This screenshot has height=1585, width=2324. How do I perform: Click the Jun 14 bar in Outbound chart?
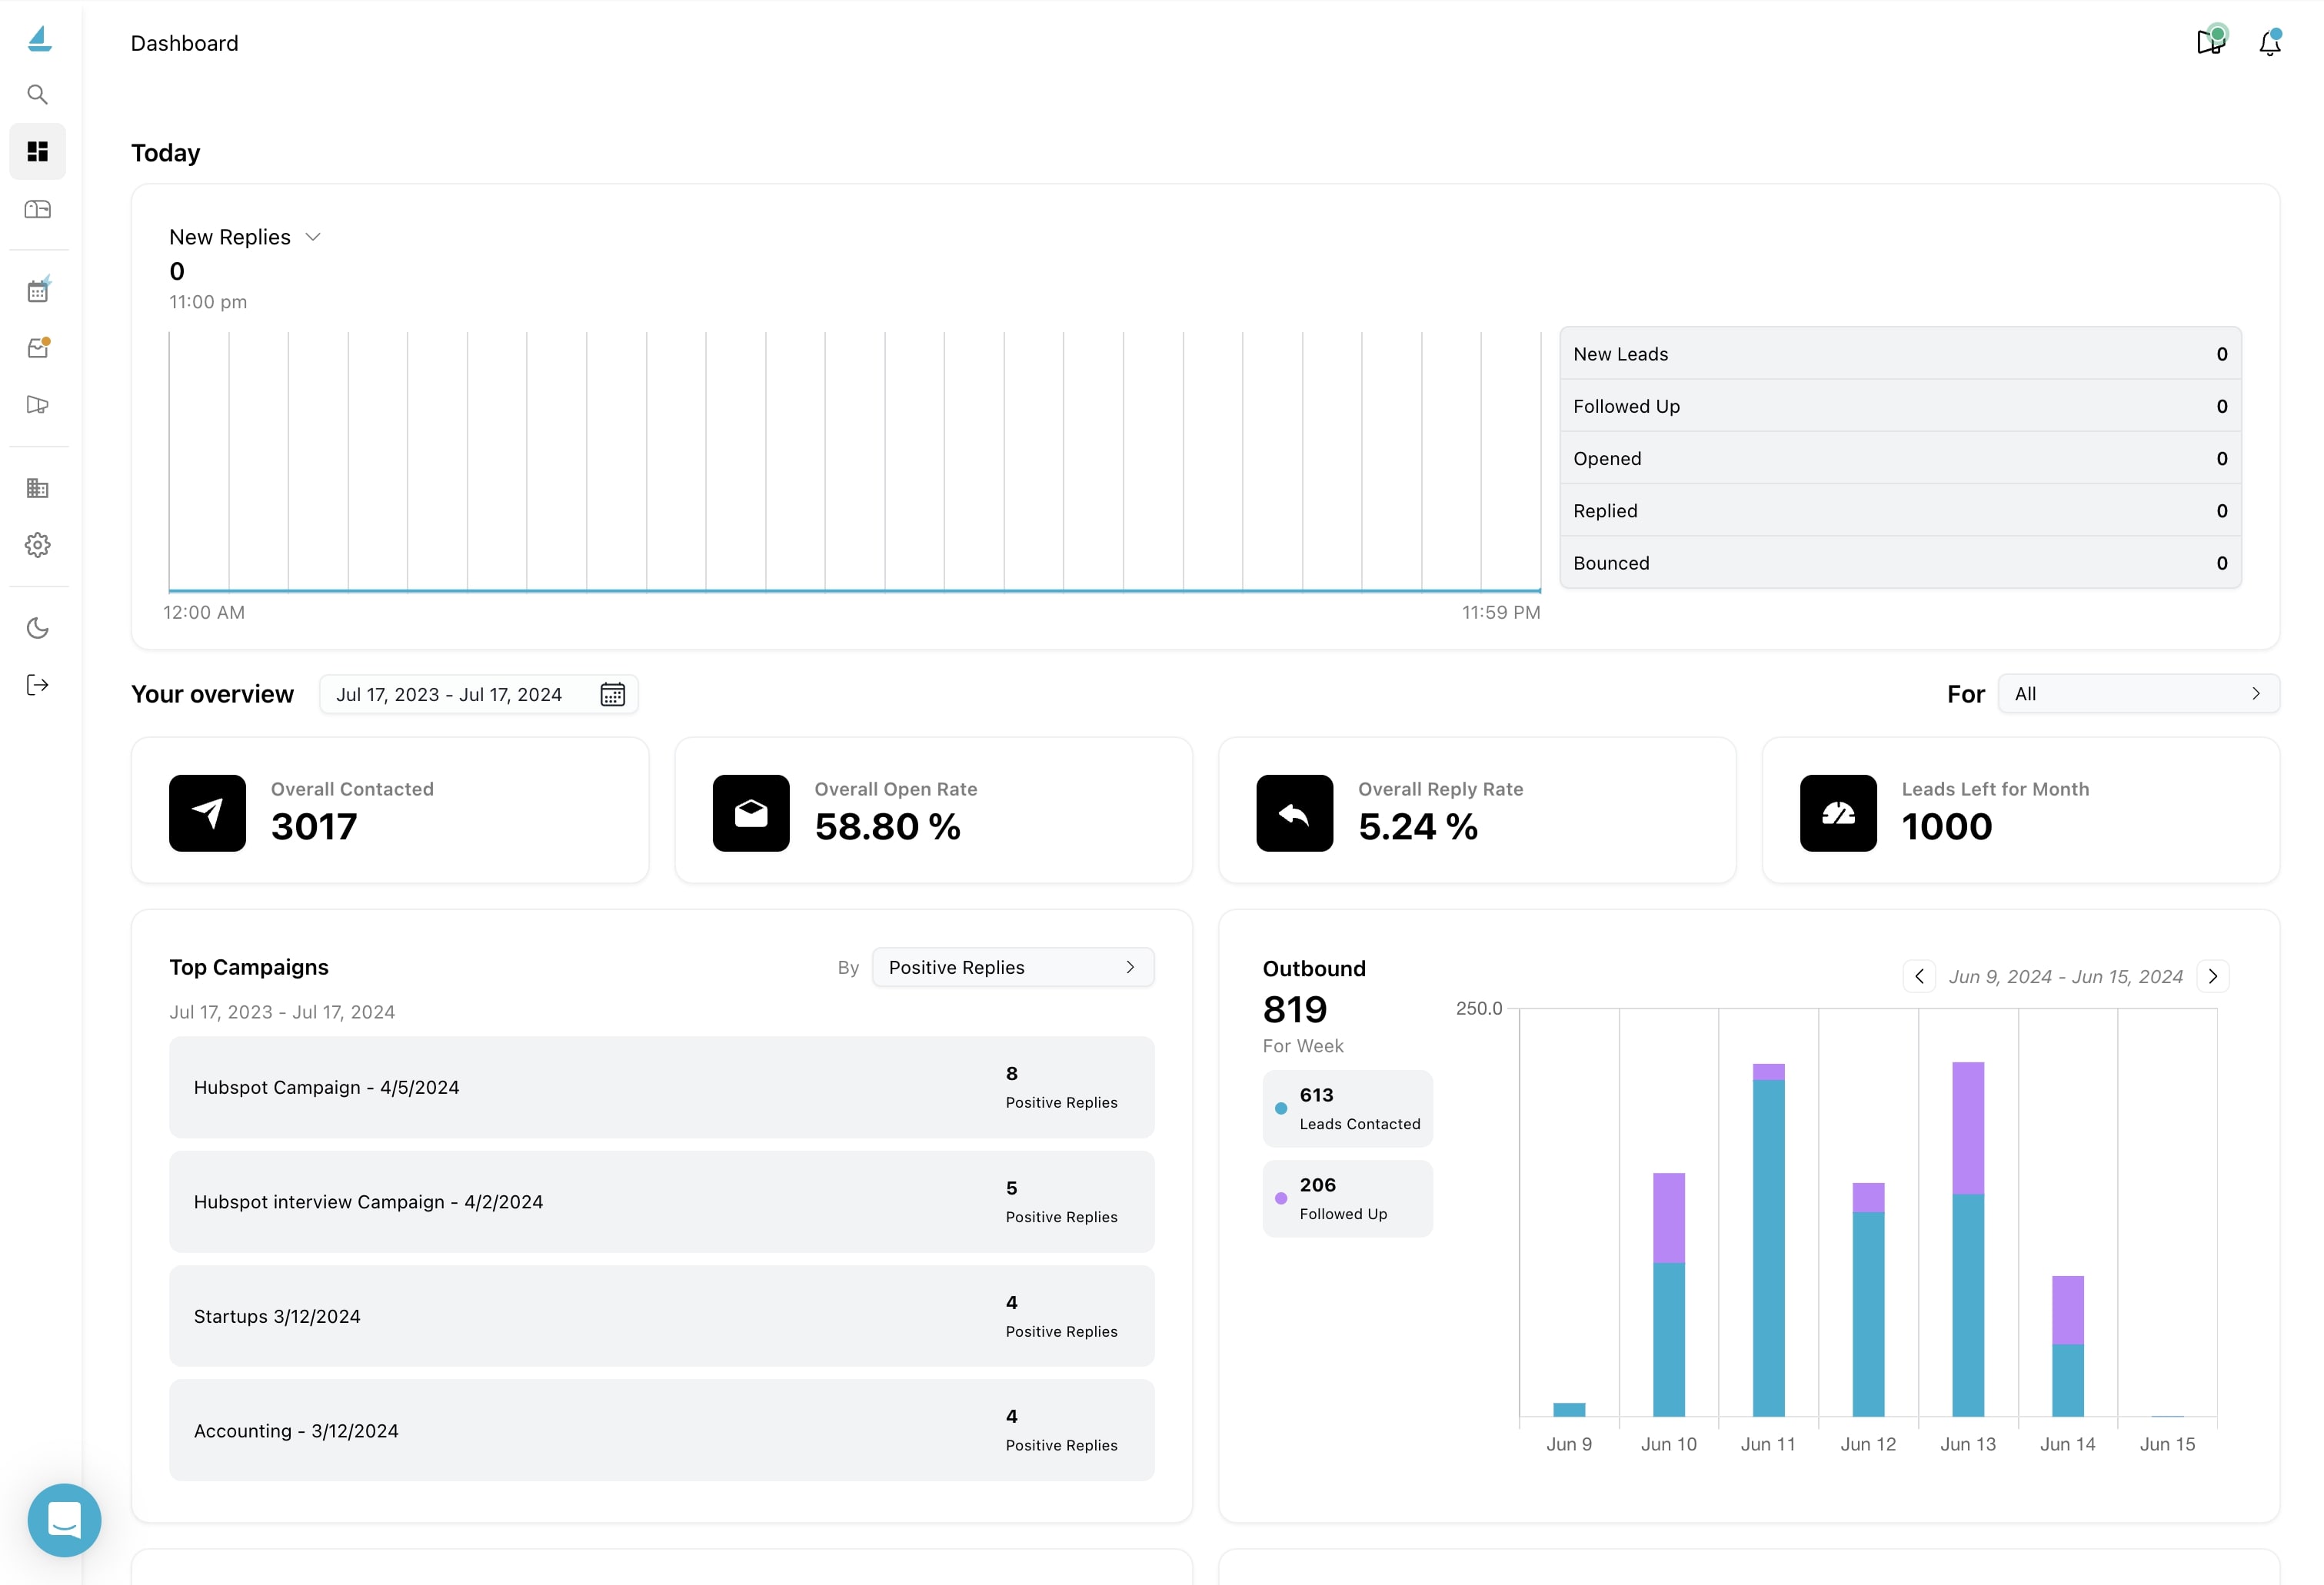point(2068,1346)
